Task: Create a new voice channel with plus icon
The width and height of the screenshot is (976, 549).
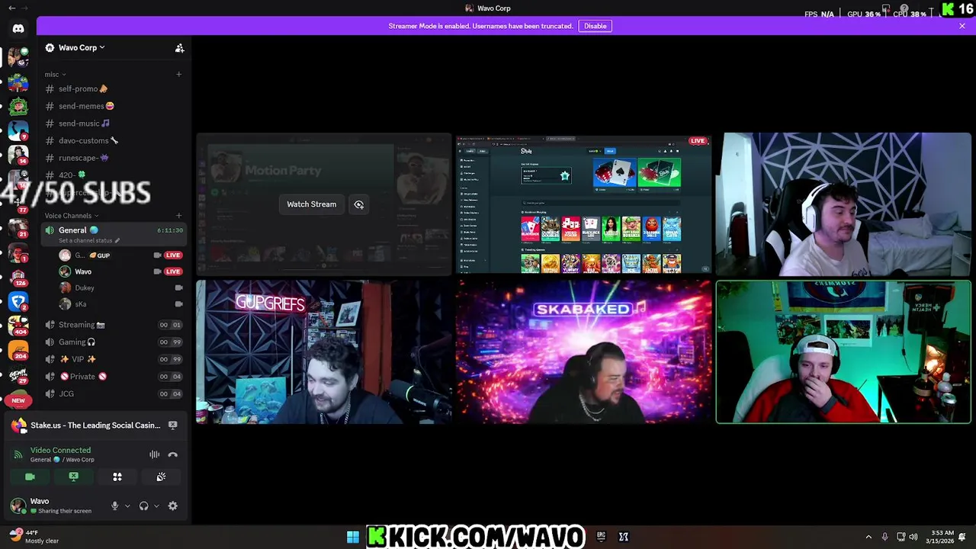Action: click(178, 216)
